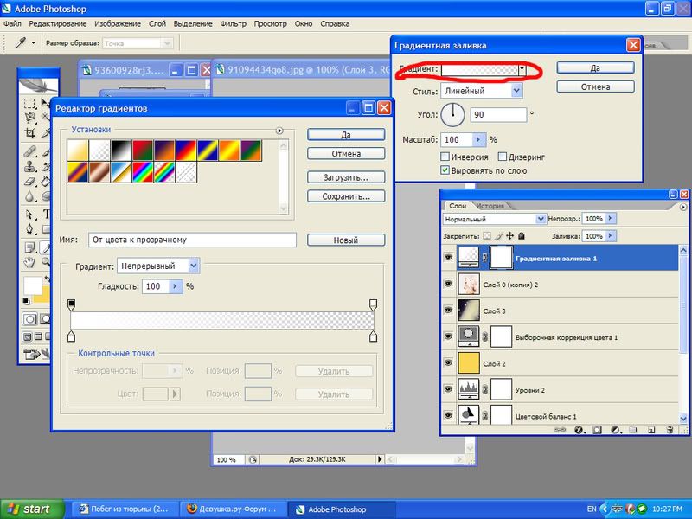The width and height of the screenshot is (692, 519).
Task: Open the Стиль dropdown set to Линейный
Action: point(516,91)
